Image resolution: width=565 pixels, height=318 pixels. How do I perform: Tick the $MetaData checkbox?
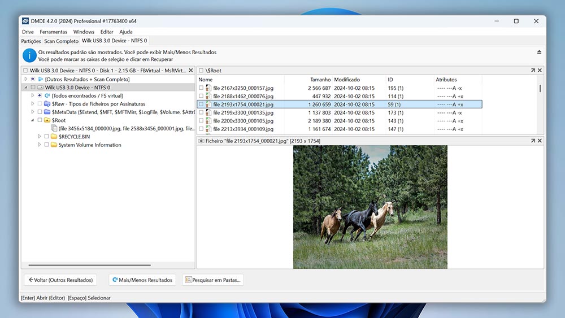pos(40,112)
